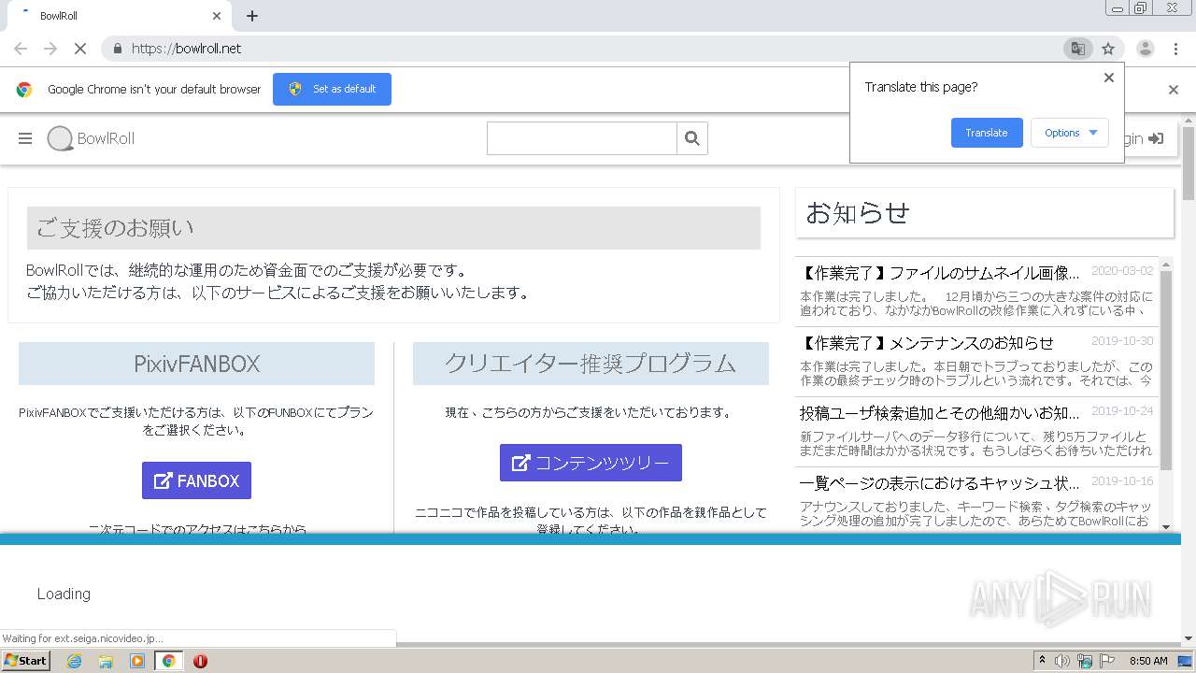The height and width of the screenshot is (673, 1196).
Task: Click the address bar URL
Action: point(186,49)
